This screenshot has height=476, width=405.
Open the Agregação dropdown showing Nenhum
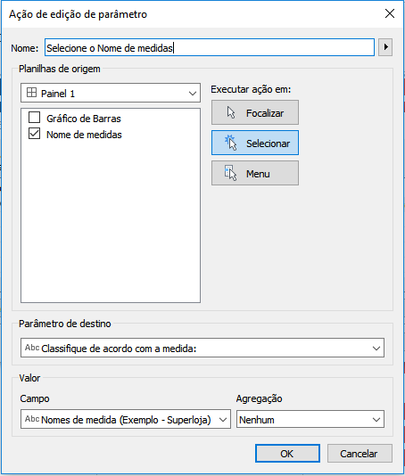(310, 420)
